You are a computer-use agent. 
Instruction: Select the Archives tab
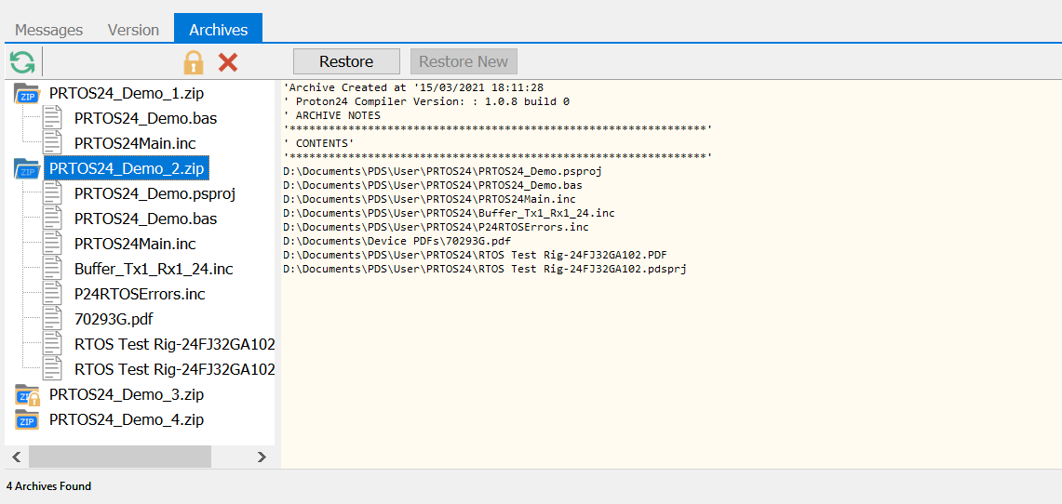pos(219,30)
